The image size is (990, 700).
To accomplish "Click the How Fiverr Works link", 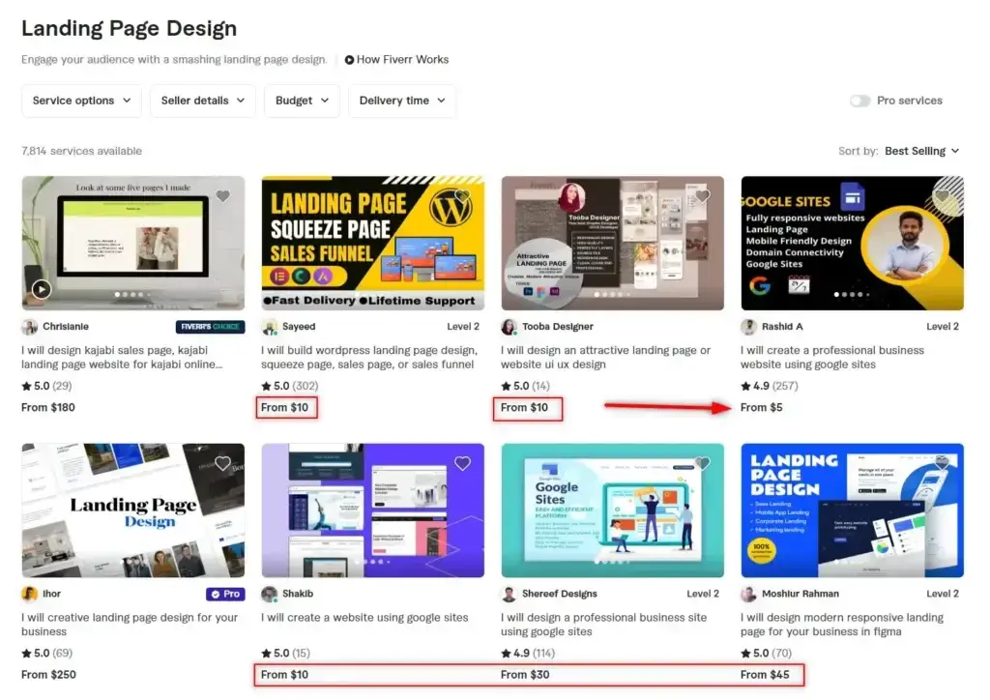I will click(x=397, y=59).
